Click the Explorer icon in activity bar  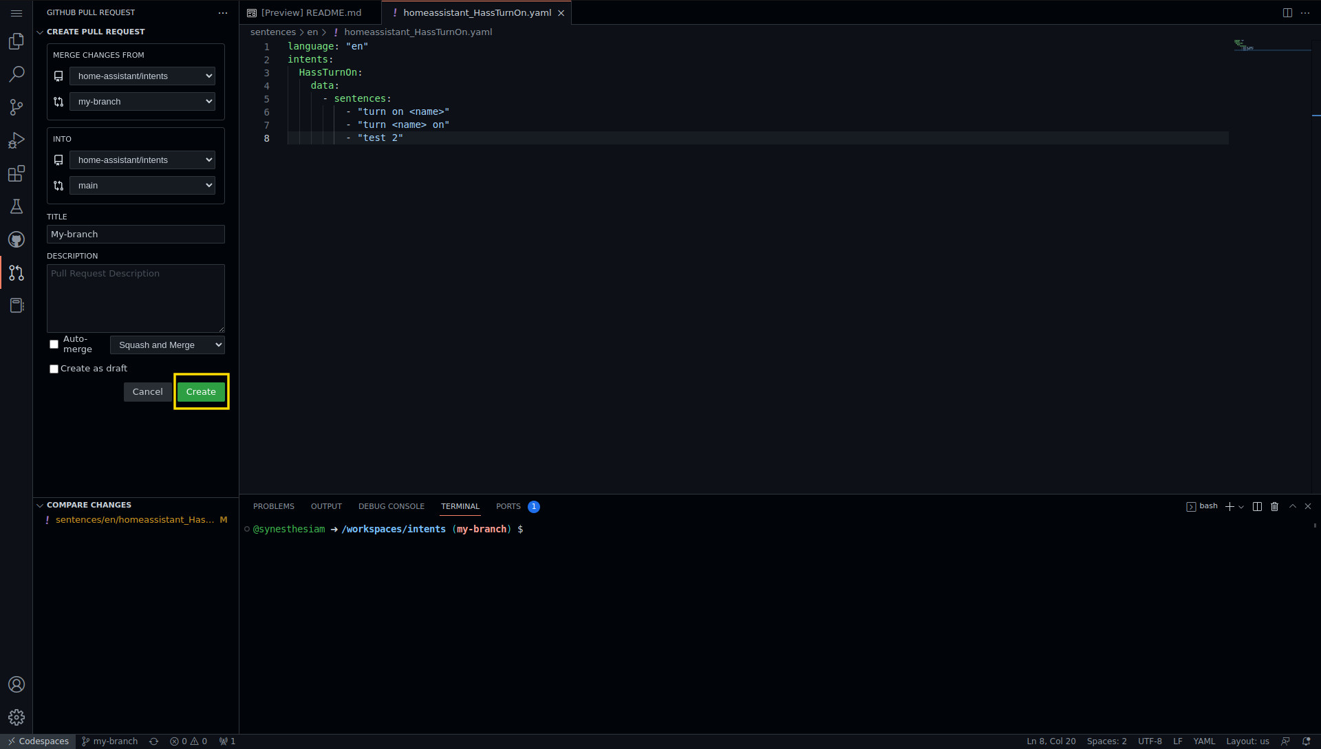pos(17,41)
